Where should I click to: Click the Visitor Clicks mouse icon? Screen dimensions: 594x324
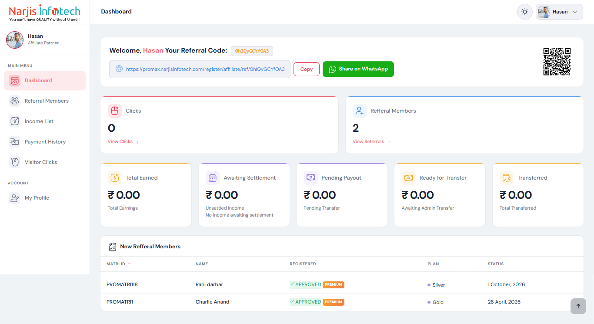coord(15,162)
